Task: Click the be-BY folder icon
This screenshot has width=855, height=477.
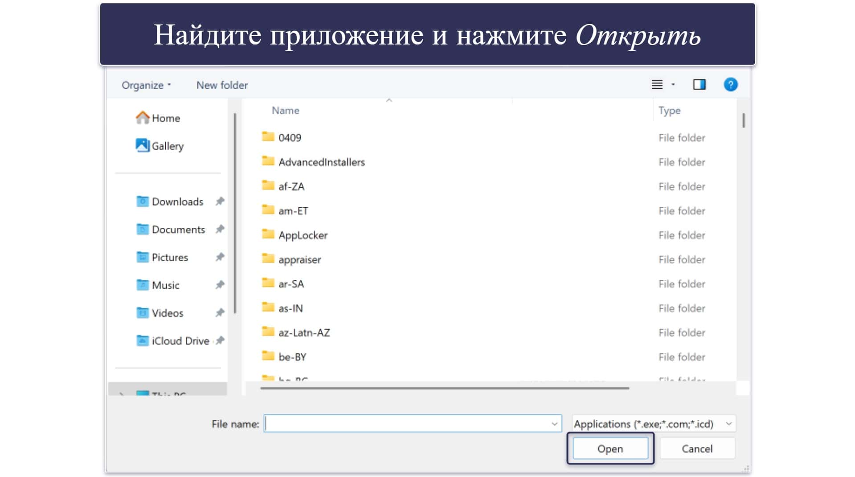Action: point(268,356)
